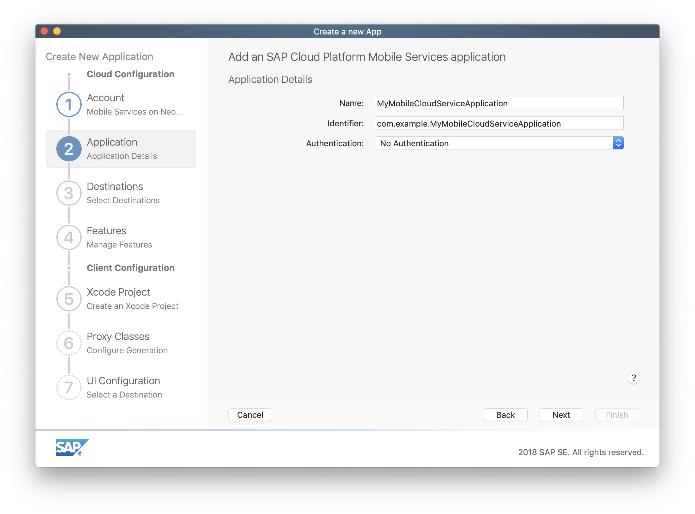Click the 'Authentication:' field label
Image resolution: width=695 pixels, height=514 pixels.
click(x=335, y=143)
